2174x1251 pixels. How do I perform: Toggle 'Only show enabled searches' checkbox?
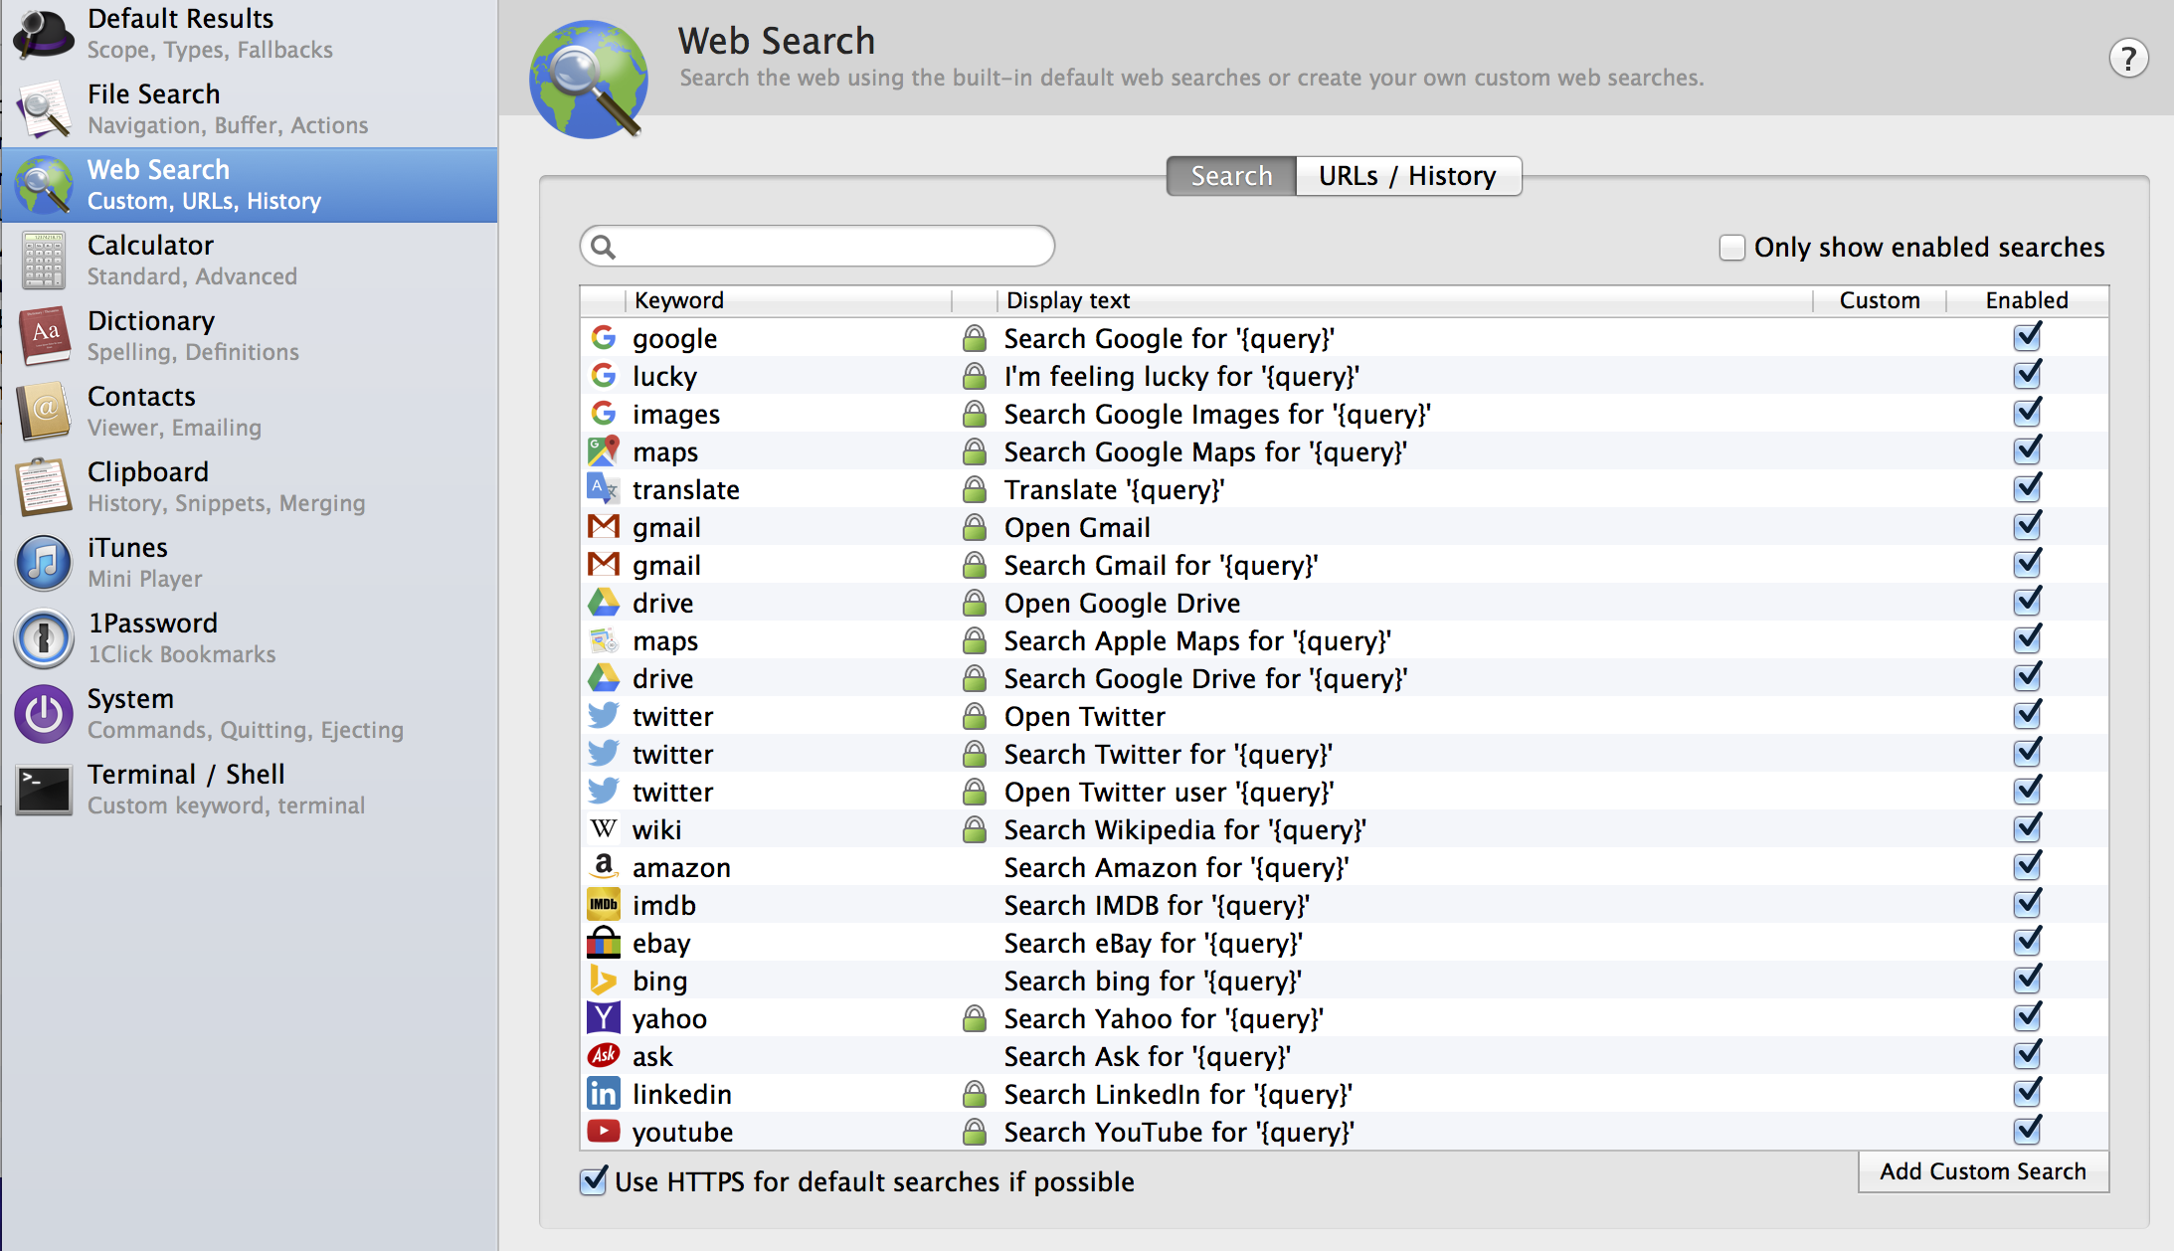click(x=1731, y=248)
